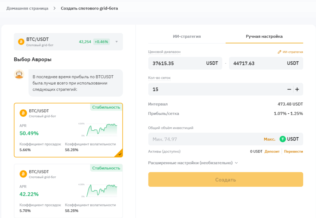The image size is (316, 218).
Task: Open the BTC/USDT trading pair dropdown
Action: 116,42
